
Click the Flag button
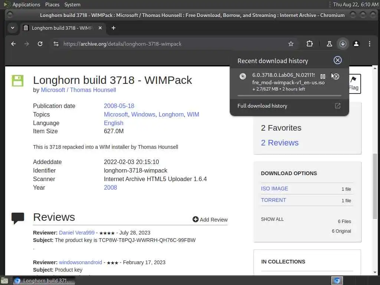tap(354, 83)
